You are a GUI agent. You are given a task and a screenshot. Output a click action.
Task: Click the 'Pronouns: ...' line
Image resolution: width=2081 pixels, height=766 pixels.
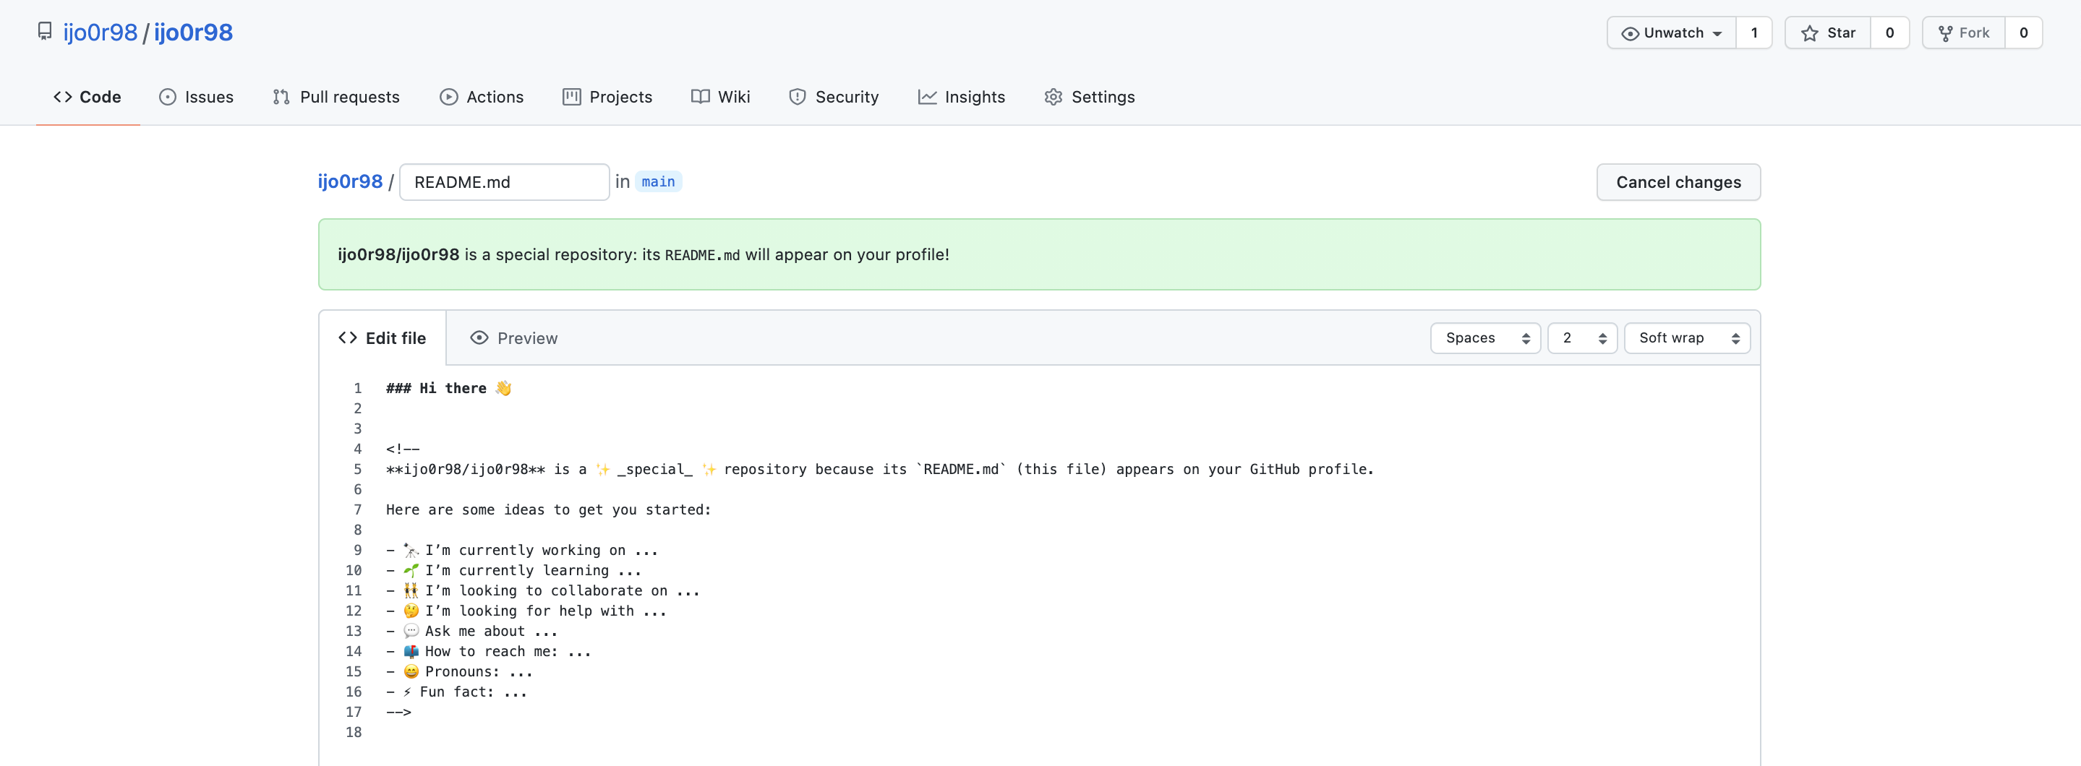pyautogui.click(x=459, y=671)
